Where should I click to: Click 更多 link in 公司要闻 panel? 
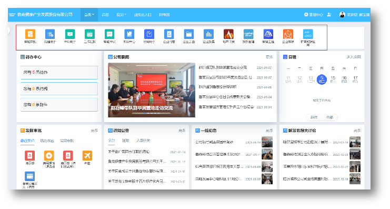coord(269,57)
